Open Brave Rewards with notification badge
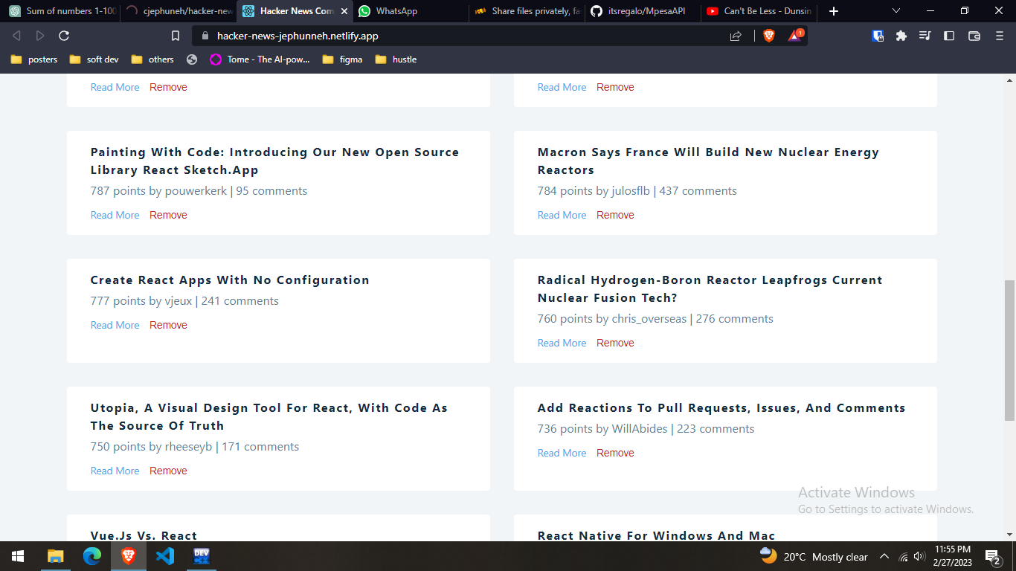This screenshot has height=571, width=1016. [796, 35]
